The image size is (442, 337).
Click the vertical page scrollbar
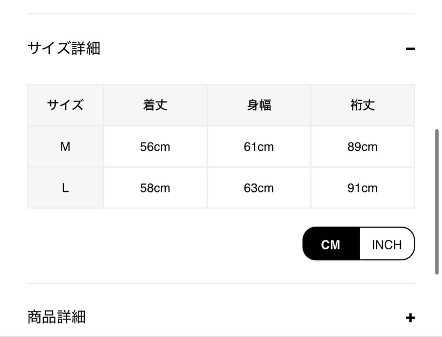[437, 201]
